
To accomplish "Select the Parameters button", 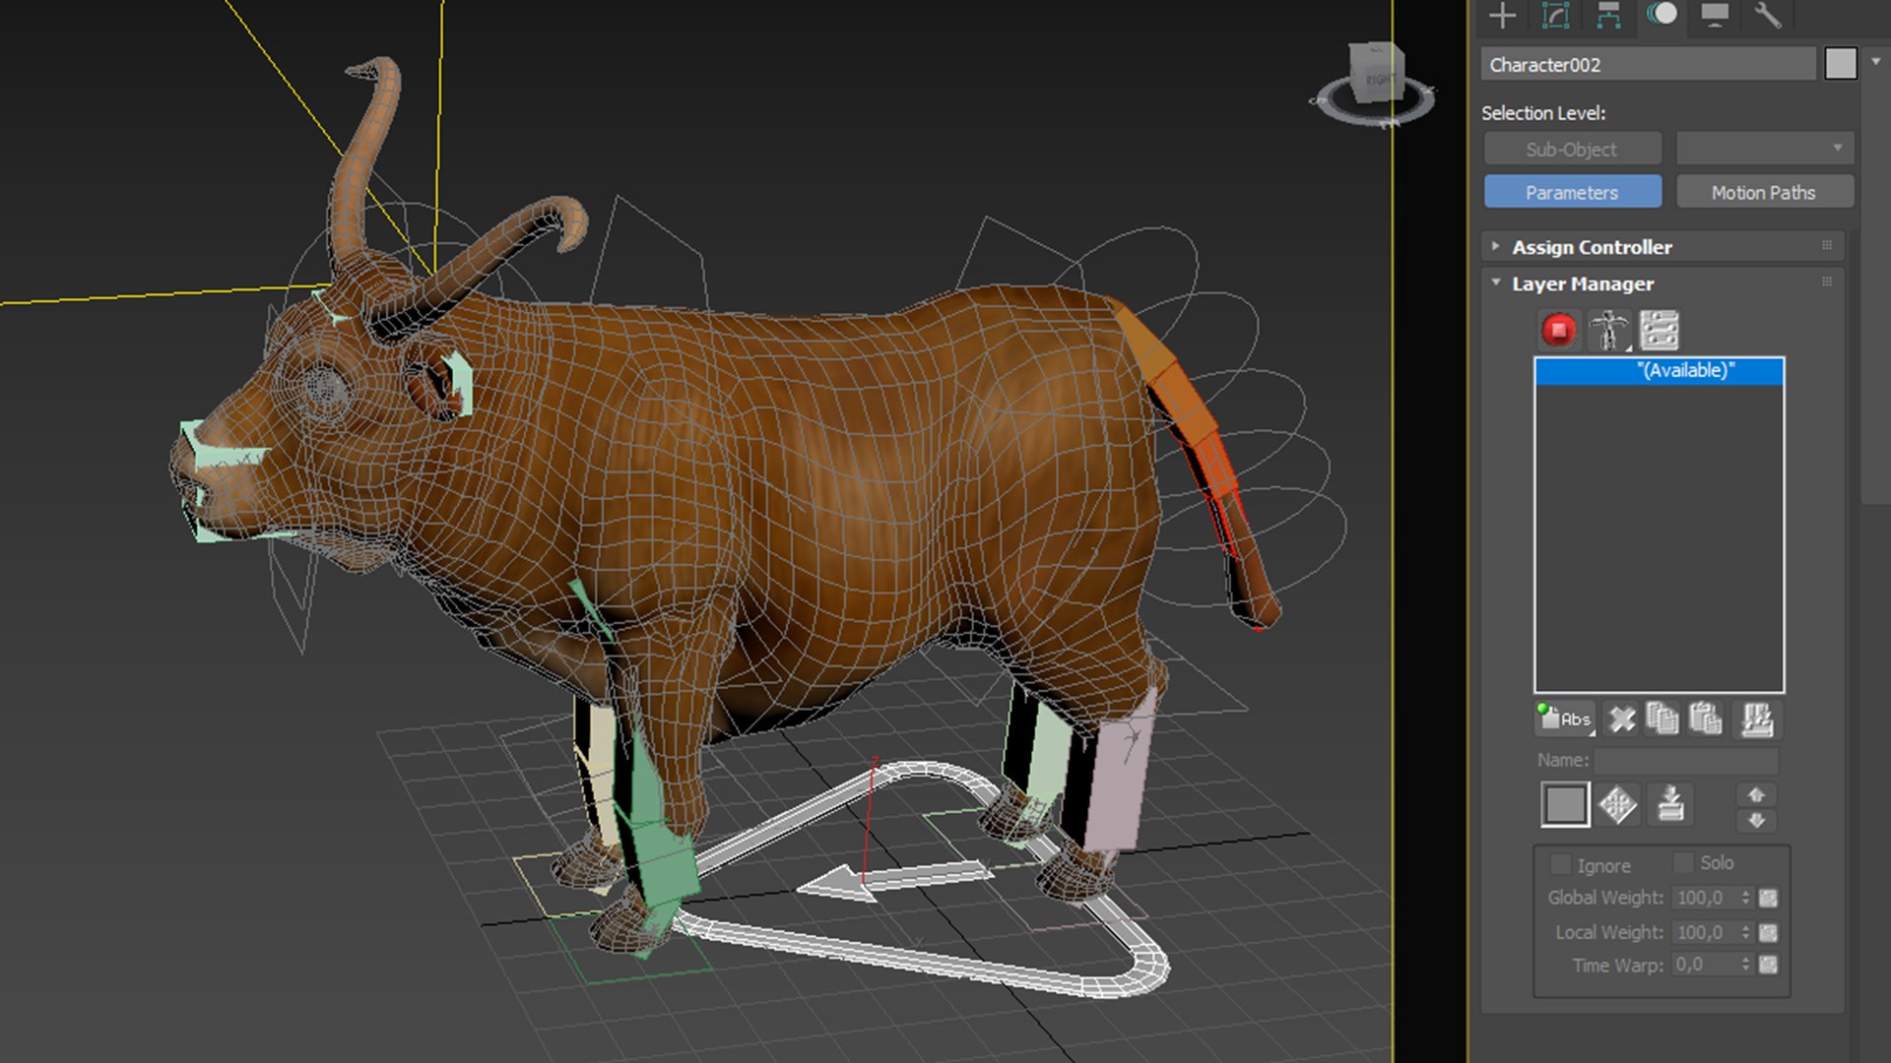I will pyautogui.click(x=1572, y=192).
